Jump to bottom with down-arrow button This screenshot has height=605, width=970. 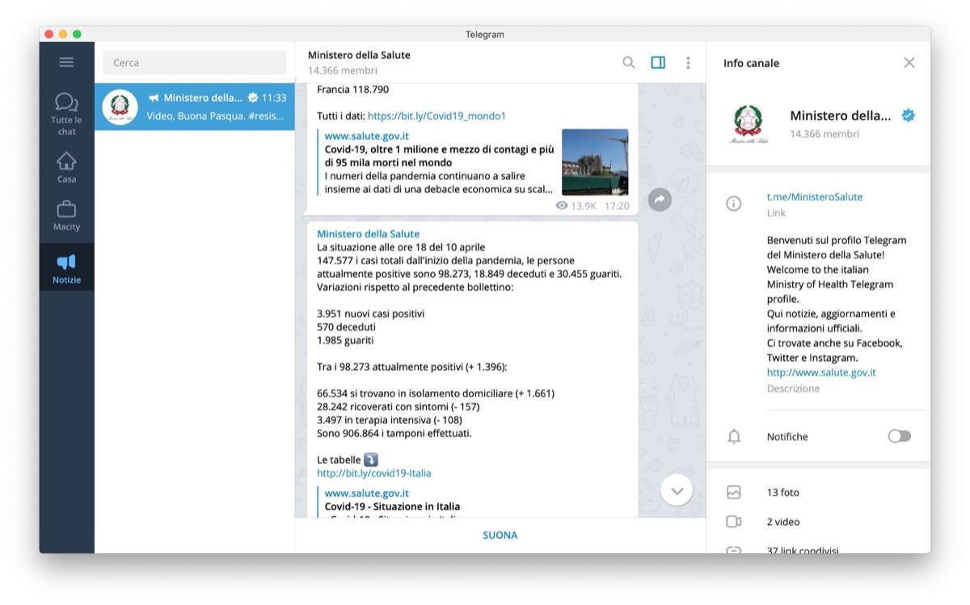click(677, 489)
